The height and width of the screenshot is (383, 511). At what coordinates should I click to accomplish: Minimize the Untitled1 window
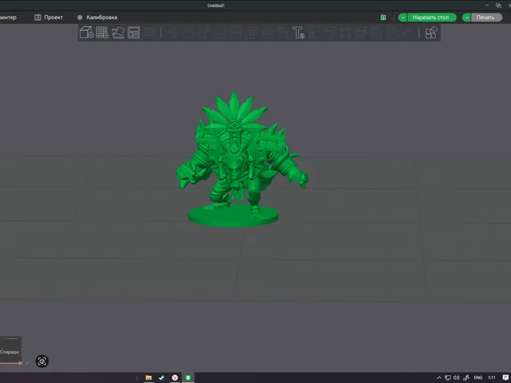pos(487,5)
